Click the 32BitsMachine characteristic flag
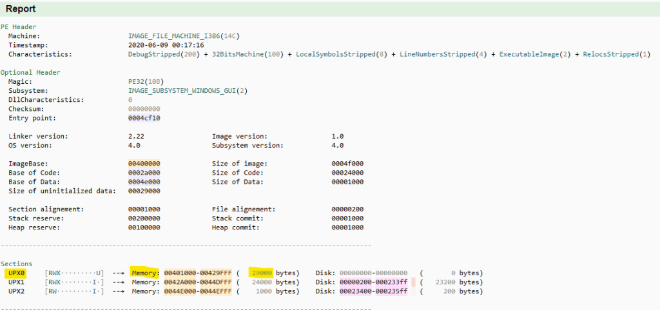Screen dimensions: 660x310 pos(233,54)
